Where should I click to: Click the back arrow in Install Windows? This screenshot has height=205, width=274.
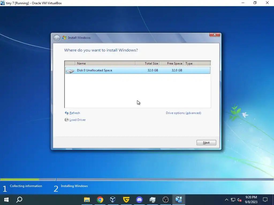point(57,38)
